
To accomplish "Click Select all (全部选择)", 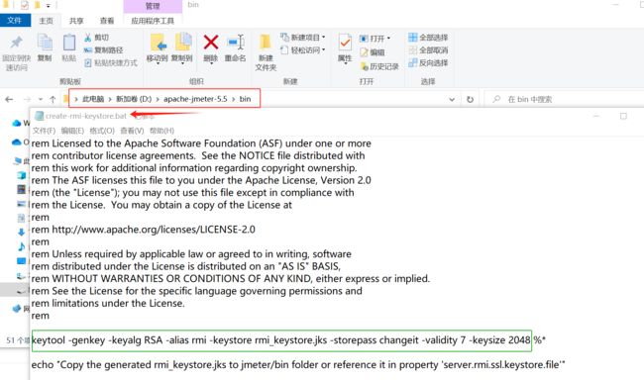I will [x=428, y=38].
